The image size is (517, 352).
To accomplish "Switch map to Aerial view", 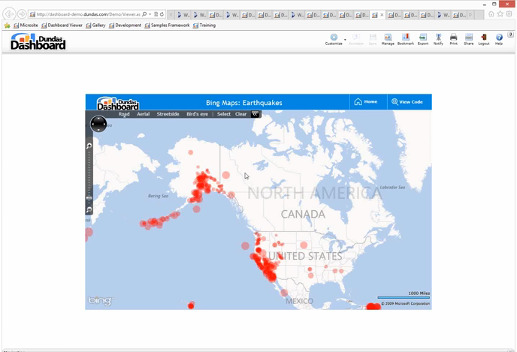I will tap(143, 114).
